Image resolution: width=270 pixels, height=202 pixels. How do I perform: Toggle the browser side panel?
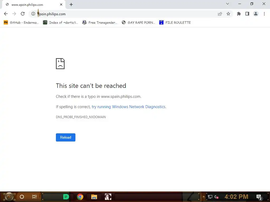[247, 14]
